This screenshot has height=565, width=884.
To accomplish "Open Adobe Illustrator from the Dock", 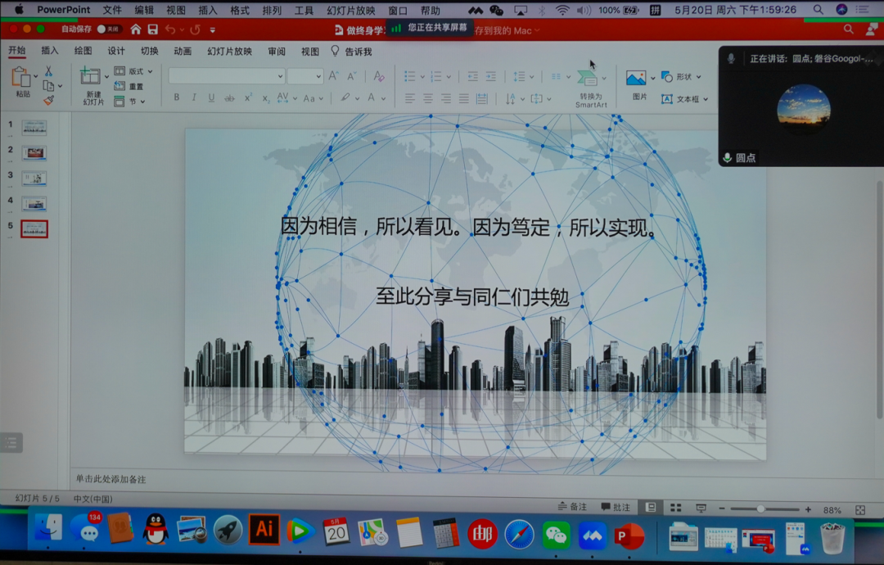I will pyautogui.click(x=264, y=531).
